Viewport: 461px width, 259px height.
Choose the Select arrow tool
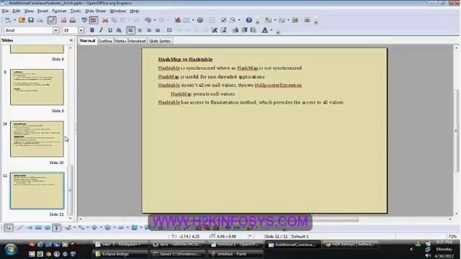[9, 227]
